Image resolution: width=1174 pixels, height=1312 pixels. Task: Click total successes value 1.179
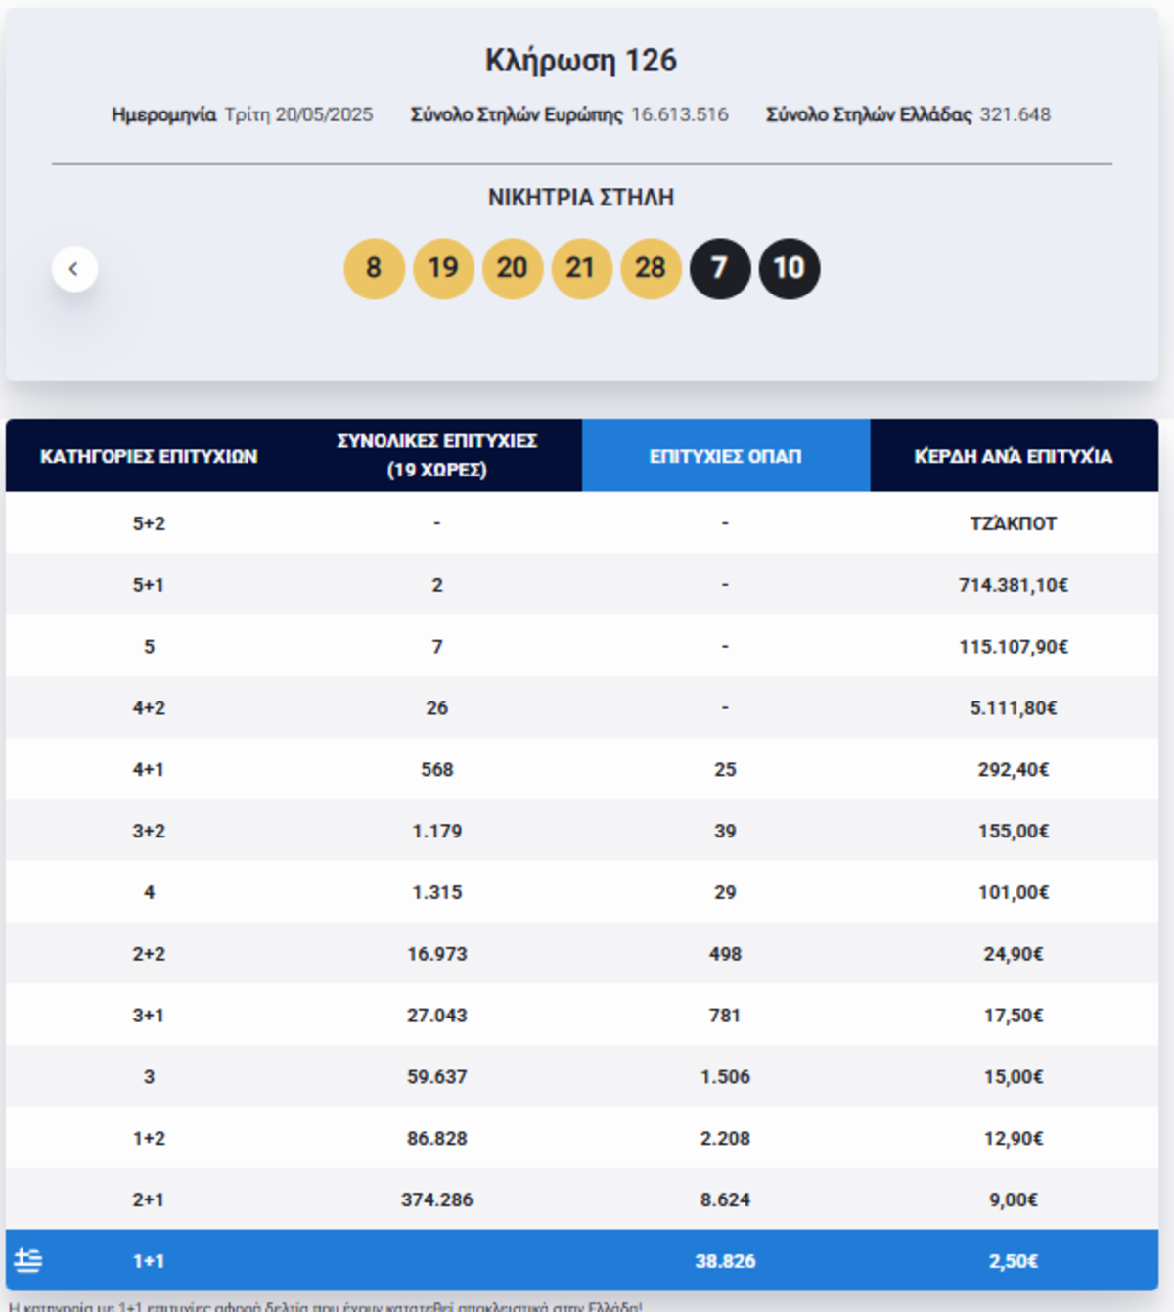point(437,832)
